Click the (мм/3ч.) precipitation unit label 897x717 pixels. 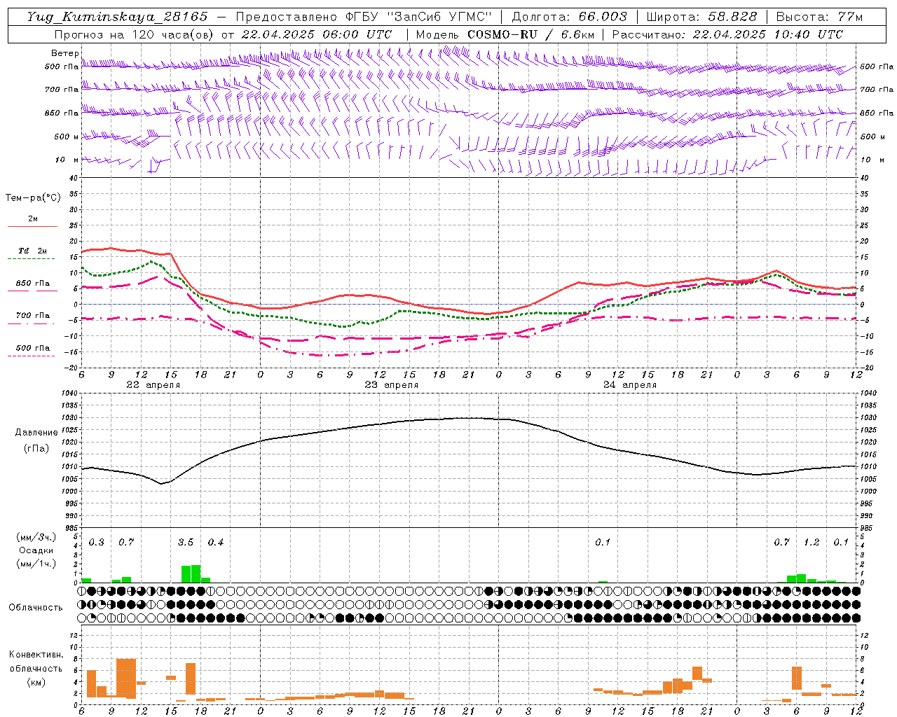point(36,537)
